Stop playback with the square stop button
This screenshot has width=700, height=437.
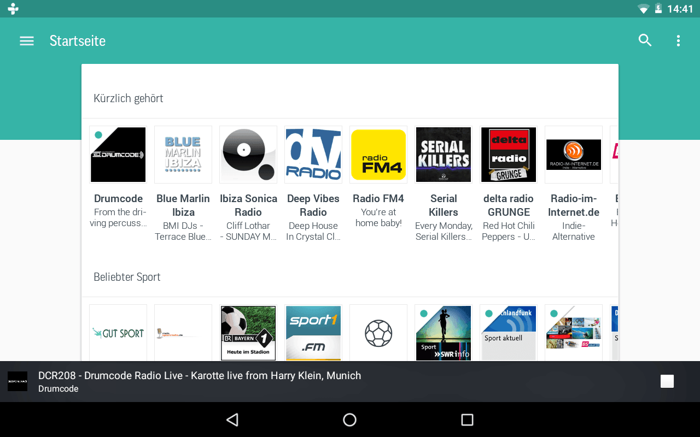[x=667, y=381]
